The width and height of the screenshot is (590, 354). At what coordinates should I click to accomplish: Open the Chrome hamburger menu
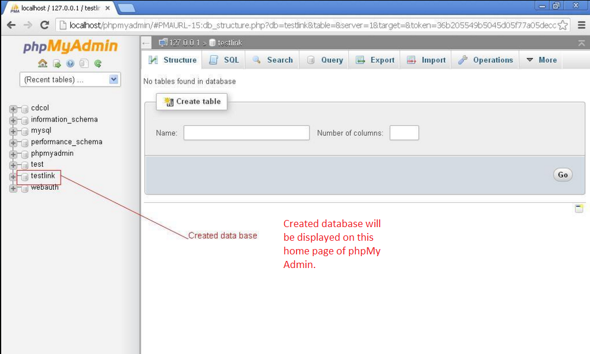click(x=581, y=25)
